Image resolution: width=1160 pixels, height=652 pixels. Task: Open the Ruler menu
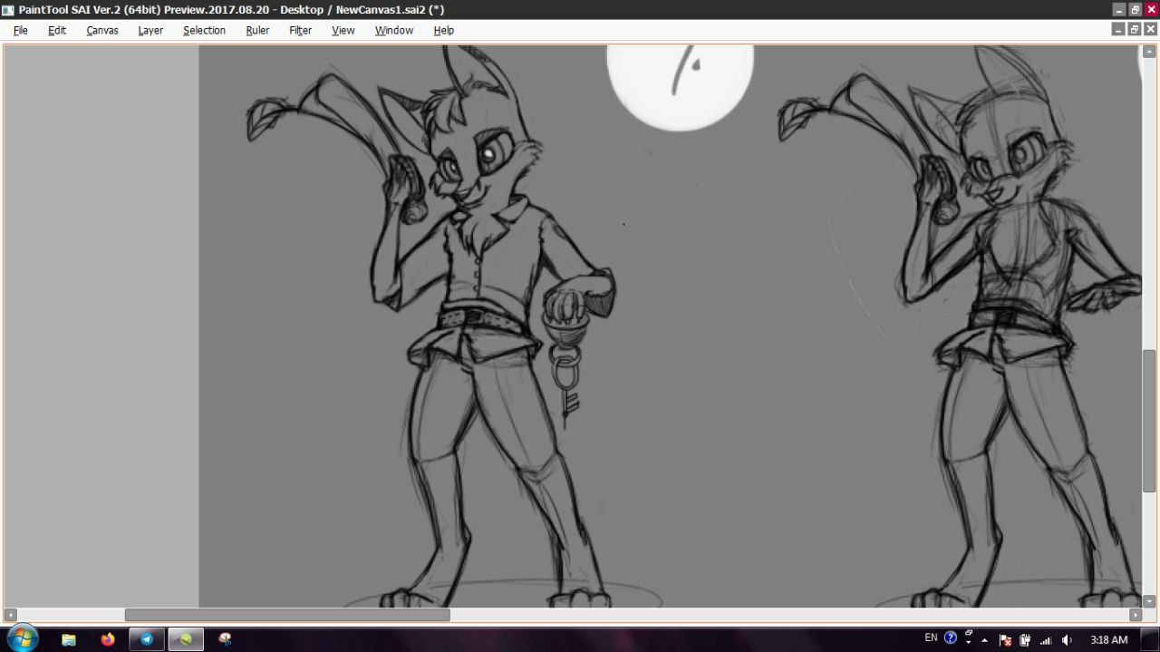pos(257,30)
